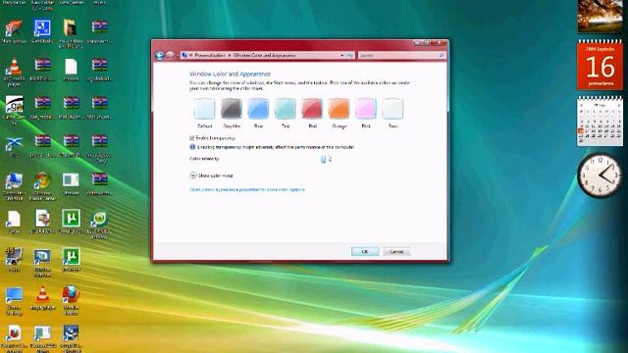Click the Forward arrow in the navigation bar
Viewport: 628px width, 353px height.
click(170, 55)
